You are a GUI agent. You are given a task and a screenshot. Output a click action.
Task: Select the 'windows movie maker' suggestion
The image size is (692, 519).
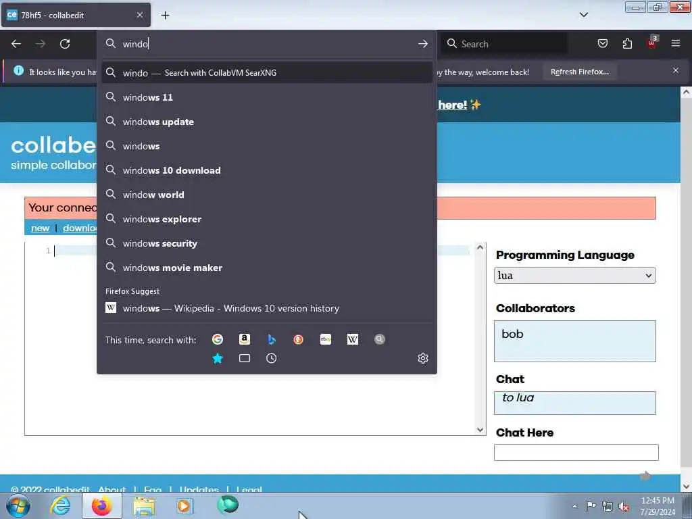coord(267,268)
